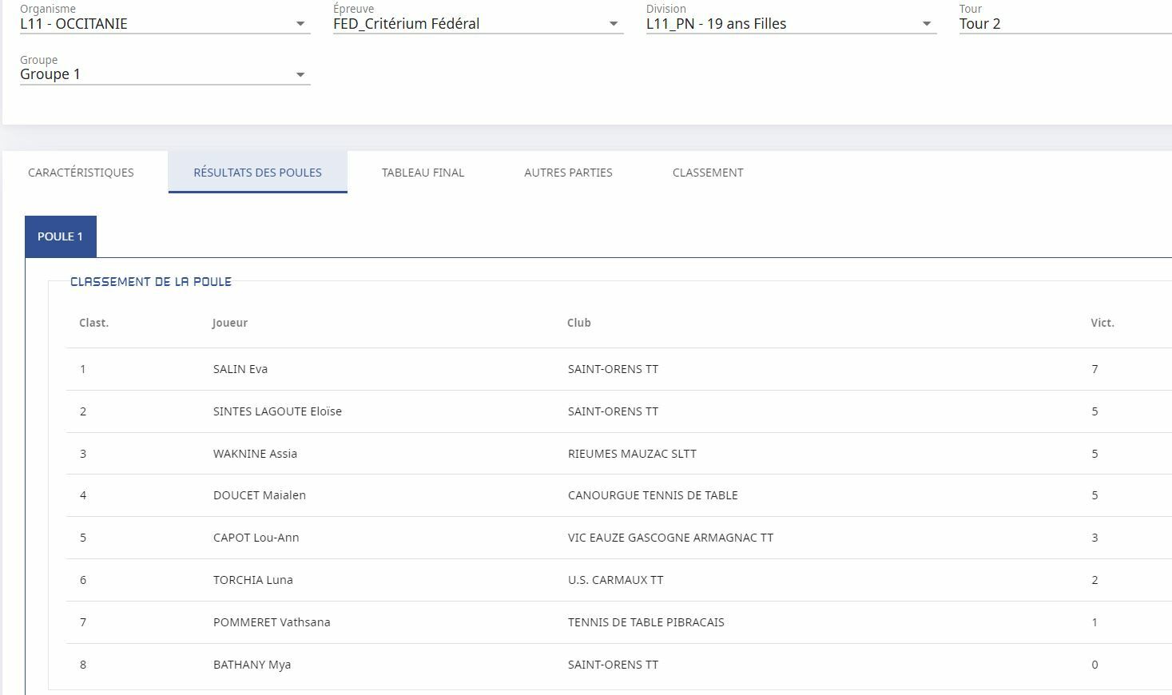
Task: Open the Tableau final tab
Action: [x=423, y=173]
